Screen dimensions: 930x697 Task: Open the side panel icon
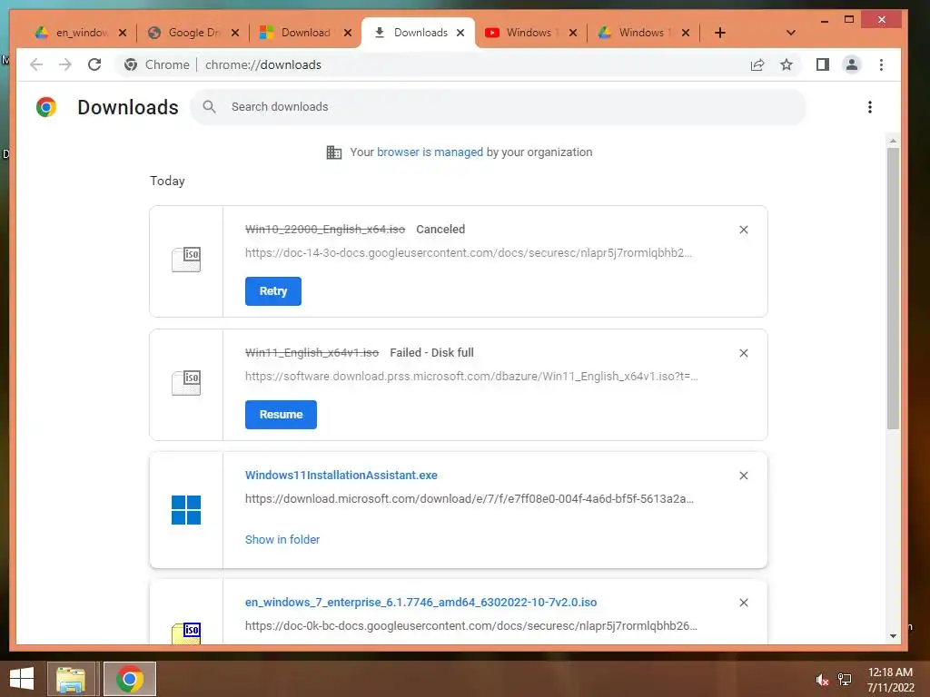823,64
